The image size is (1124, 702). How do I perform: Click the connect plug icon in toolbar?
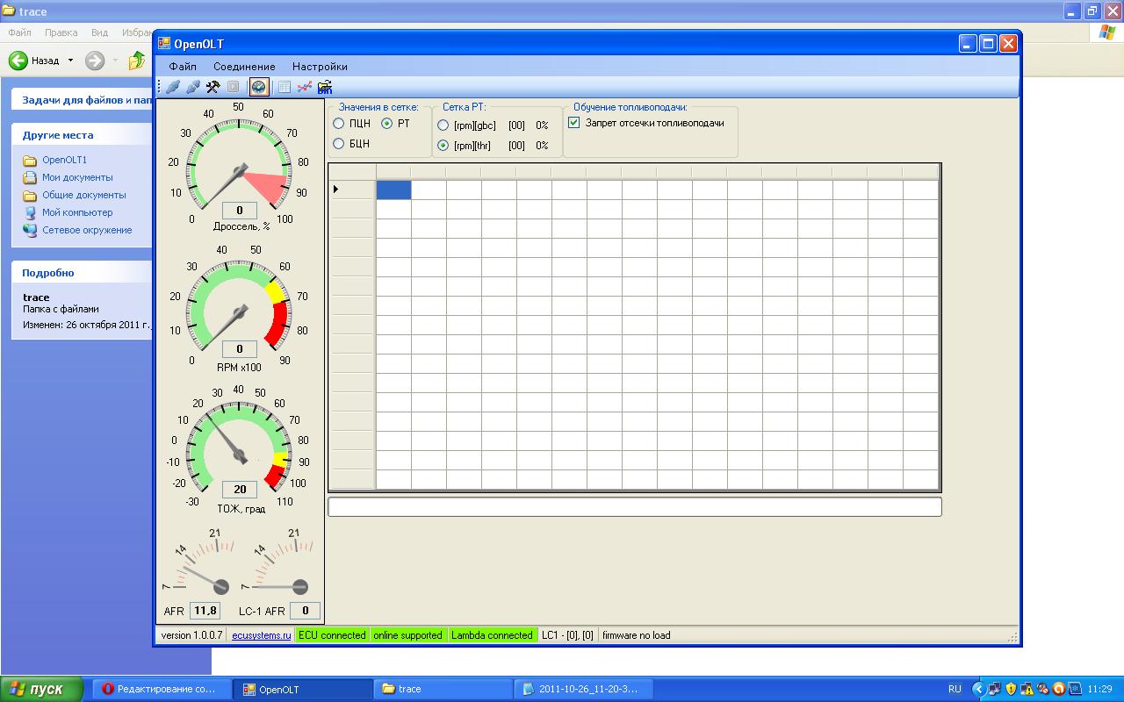[x=172, y=87]
